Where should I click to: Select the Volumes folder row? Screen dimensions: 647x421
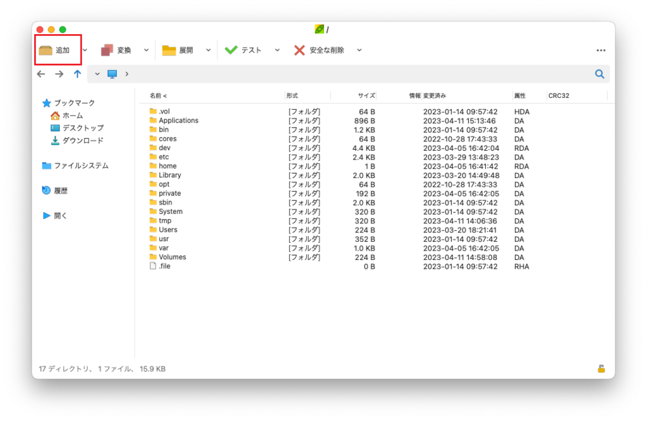click(339, 257)
